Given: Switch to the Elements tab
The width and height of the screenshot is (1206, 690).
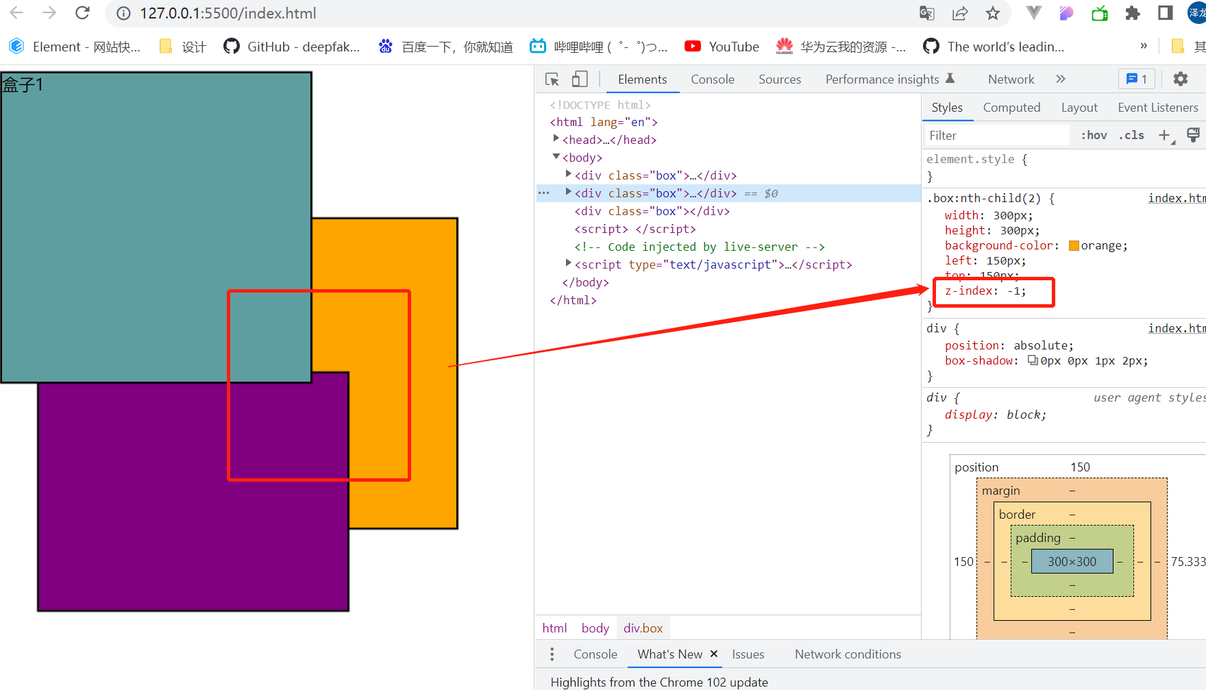Looking at the screenshot, I should (x=642, y=79).
